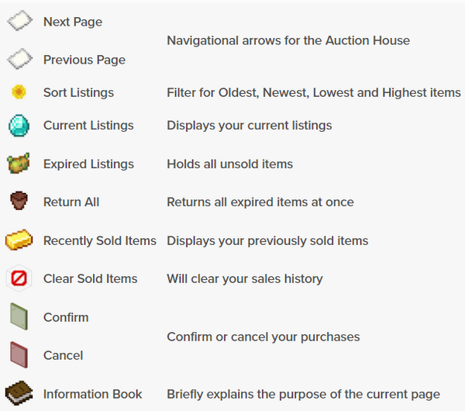Click the Clear Sold Items label
This screenshot has width=465, height=411.
91,278
